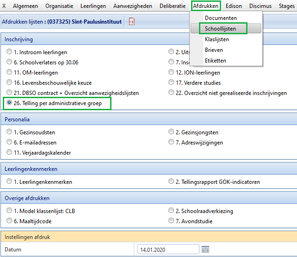This screenshot has width=297, height=257.
Task: Click the Afdrukken menu
Action: (206, 6)
